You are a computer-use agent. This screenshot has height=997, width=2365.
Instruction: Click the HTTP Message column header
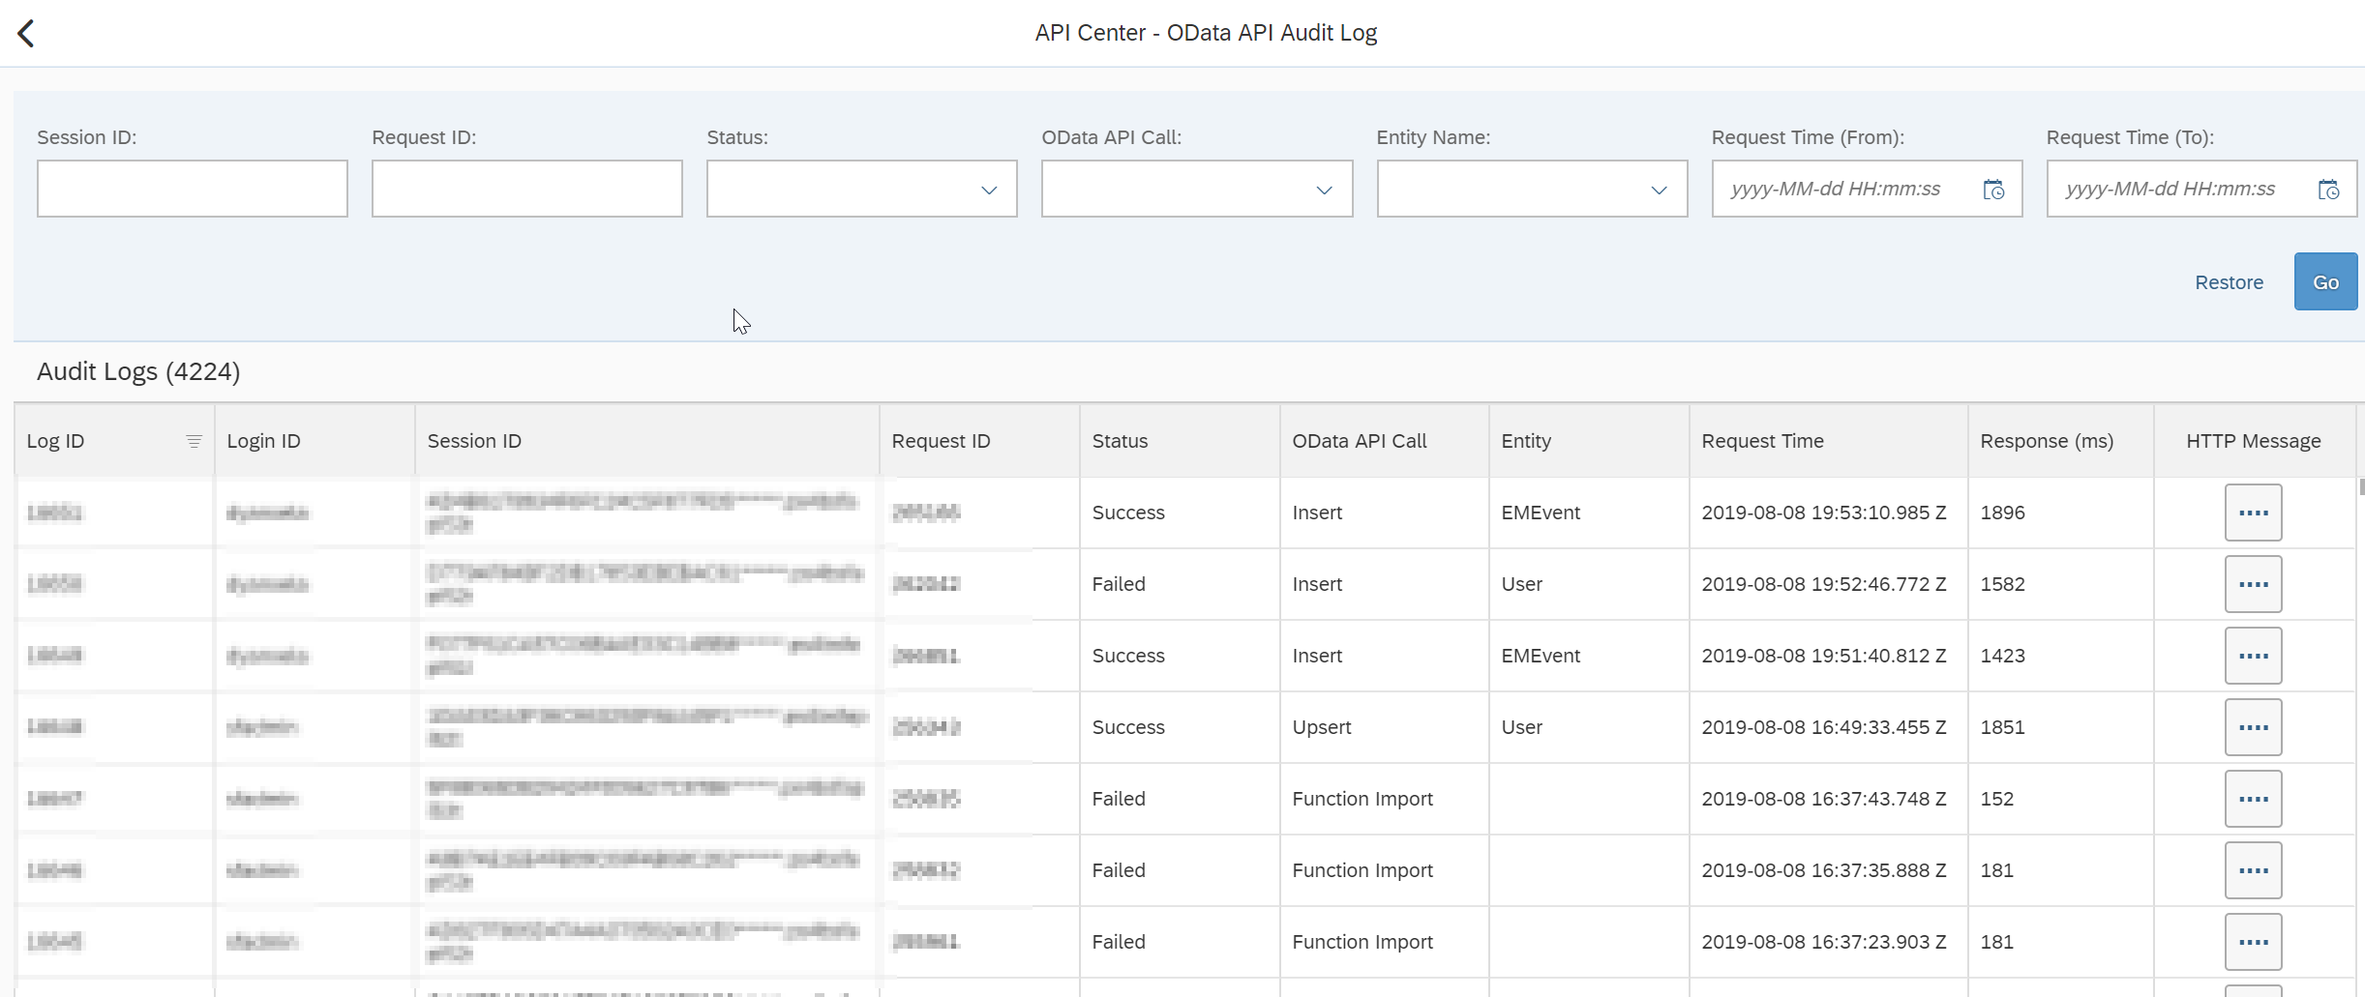click(x=2253, y=441)
